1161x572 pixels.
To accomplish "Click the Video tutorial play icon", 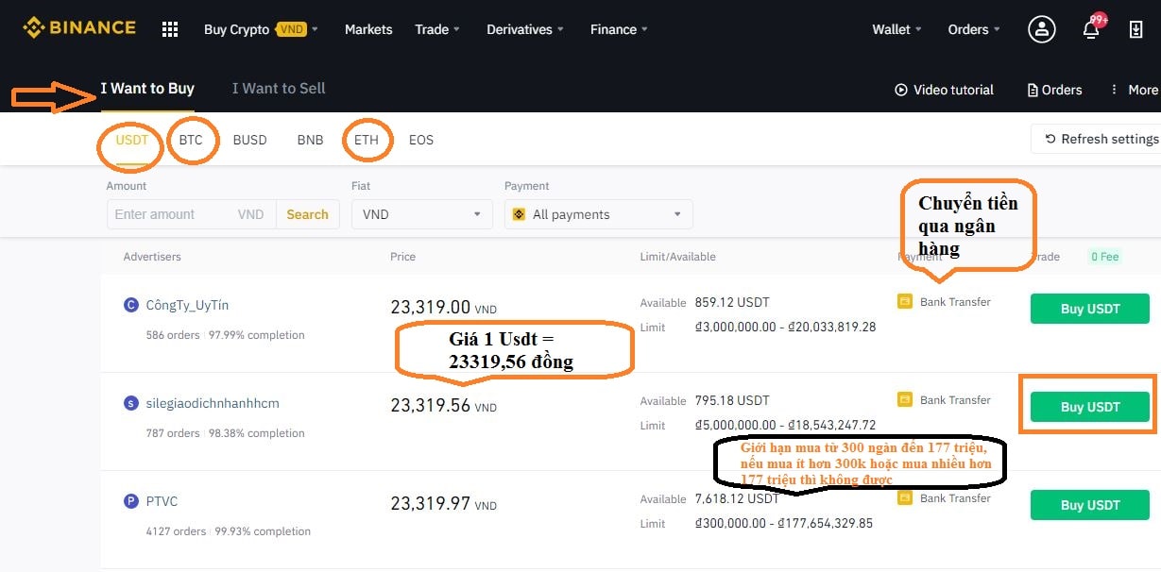I will tap(901, 90).
